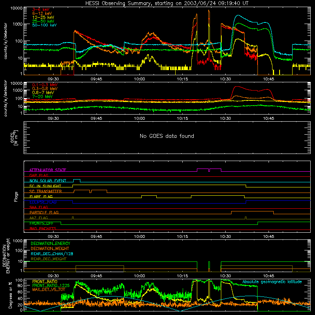Viewport: 315px width, 315px height.
Task: Select the SAA_FLAG label
Action: pos(39,207)
